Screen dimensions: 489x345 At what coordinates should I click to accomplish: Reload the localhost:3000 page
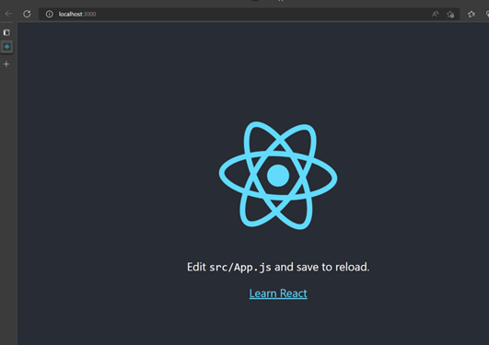tap(27, 14)
